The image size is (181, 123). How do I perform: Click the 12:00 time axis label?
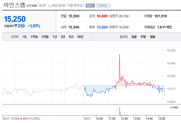(124, 119)
